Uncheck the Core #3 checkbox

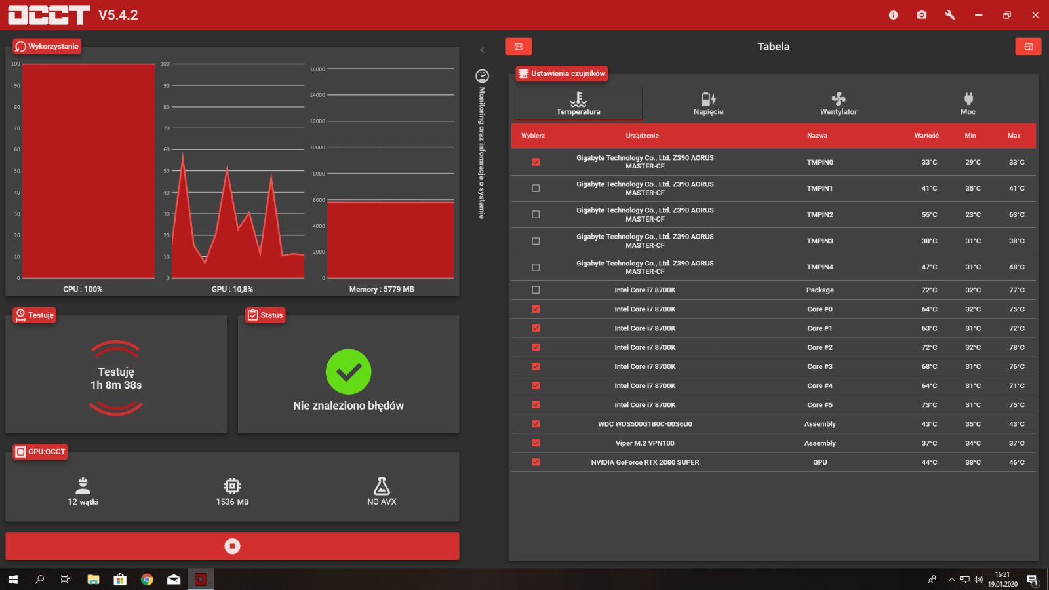point(536,366)
